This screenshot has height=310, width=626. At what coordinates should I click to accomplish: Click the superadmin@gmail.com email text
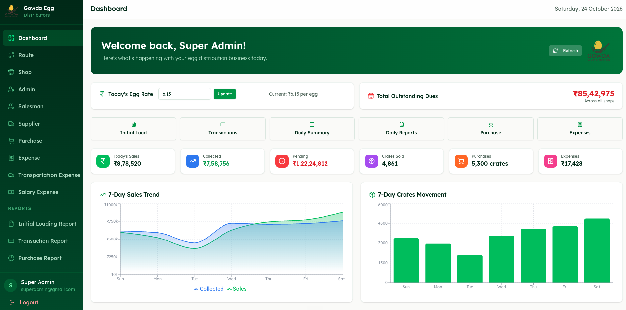[x=48, y=289]
